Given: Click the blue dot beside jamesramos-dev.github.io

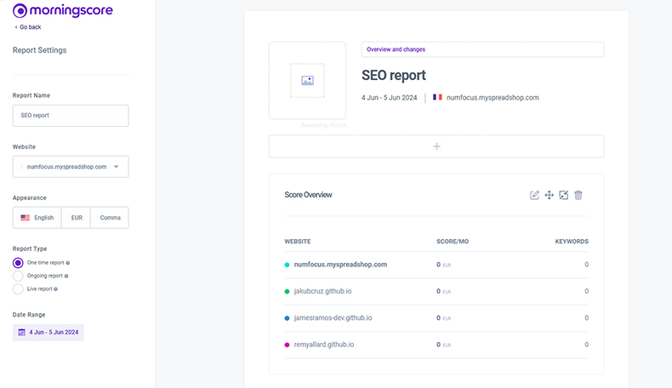Looking at the screenshot, I should [x=288, y=318].
